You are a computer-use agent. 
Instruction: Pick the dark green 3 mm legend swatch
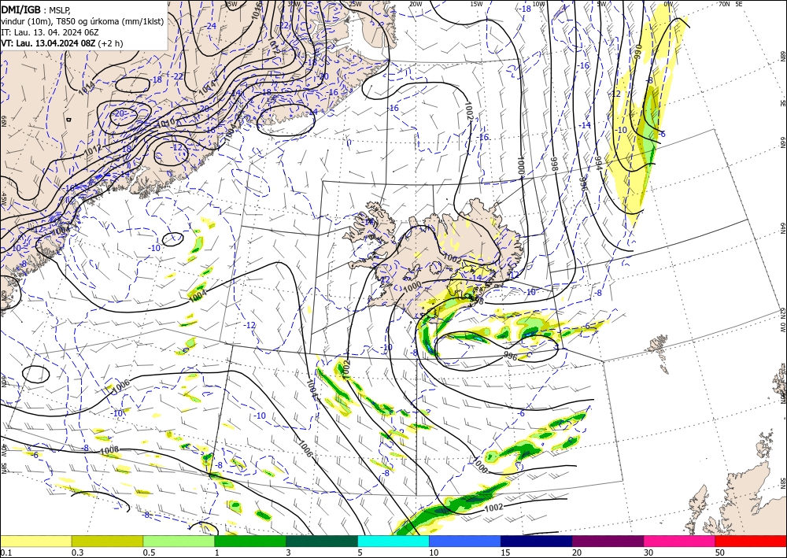[322, 541]
